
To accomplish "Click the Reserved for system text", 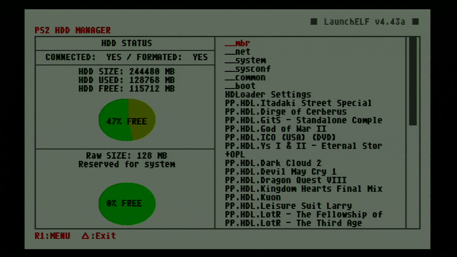I will pos(127,164).
